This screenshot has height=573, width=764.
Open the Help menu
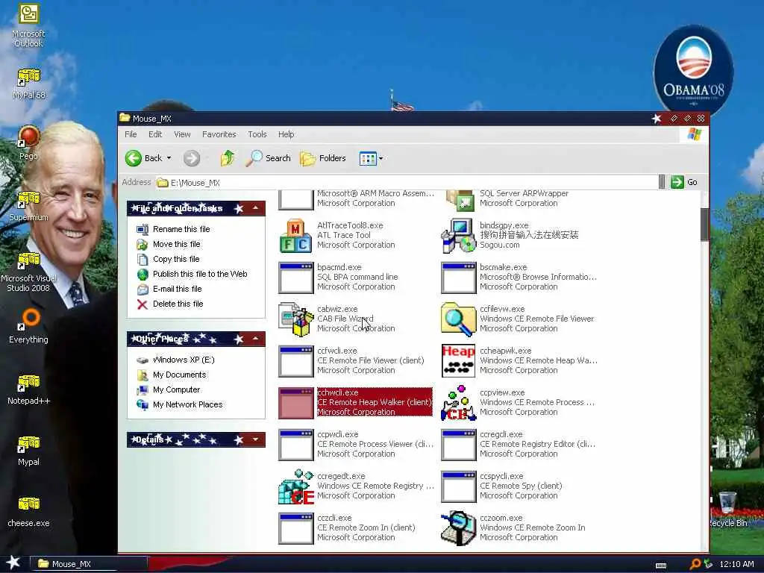[286, 134]
